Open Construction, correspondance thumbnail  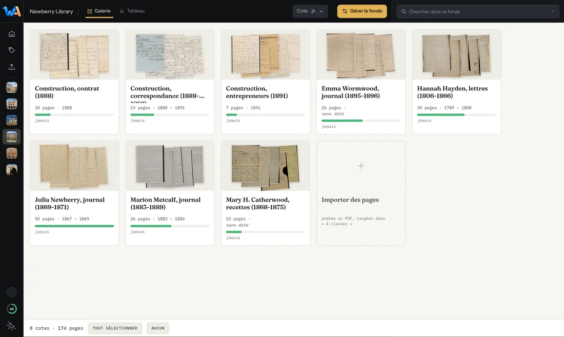coord(170,55)
